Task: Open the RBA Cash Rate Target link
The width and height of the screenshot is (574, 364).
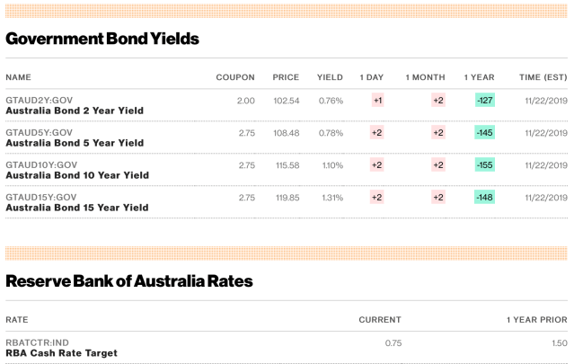Action: [61, 353]
